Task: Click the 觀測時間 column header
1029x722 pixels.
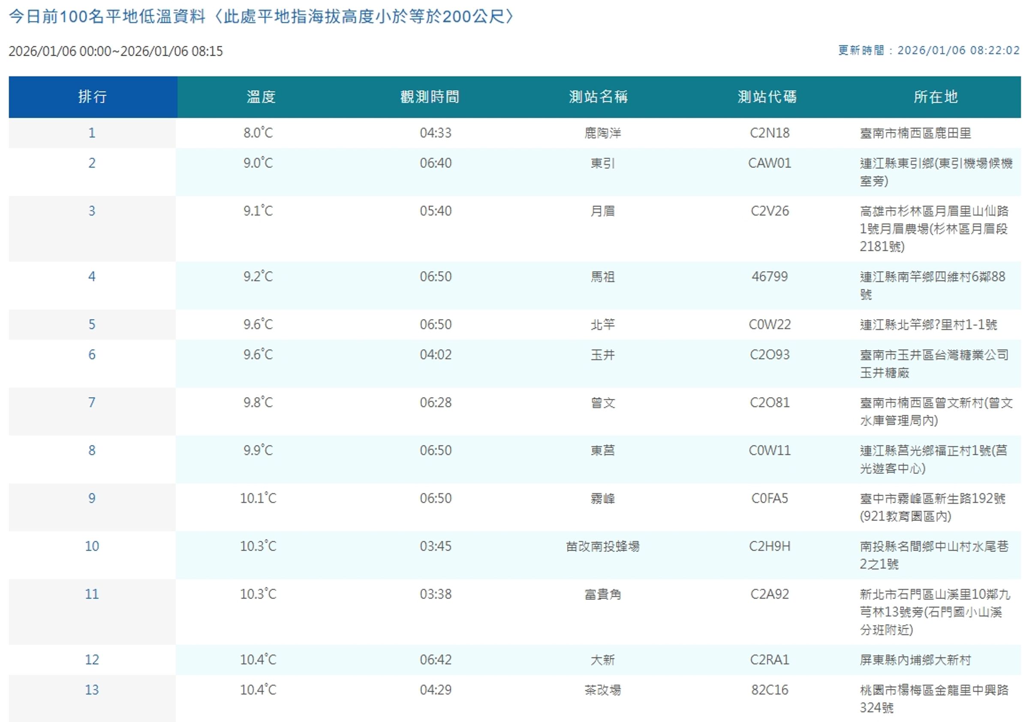Action: tap(430, 97)
